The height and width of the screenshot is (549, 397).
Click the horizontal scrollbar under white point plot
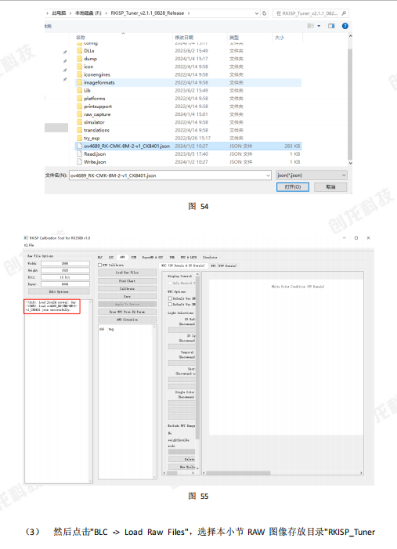click(x=282, y=473)
